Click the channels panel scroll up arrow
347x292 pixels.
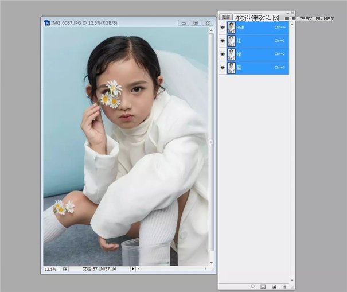click(x=292, y=25)
